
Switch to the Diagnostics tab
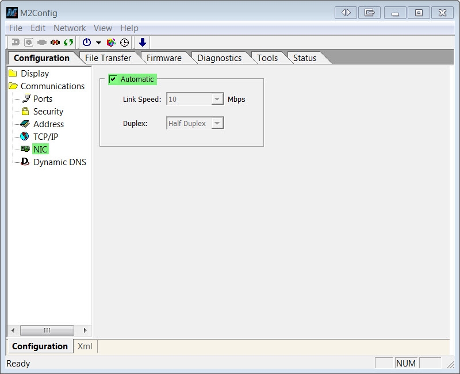pos(219,58)
